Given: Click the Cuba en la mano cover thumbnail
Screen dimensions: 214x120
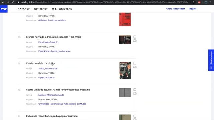Looking at the screenshot, I should click(125, 117).
